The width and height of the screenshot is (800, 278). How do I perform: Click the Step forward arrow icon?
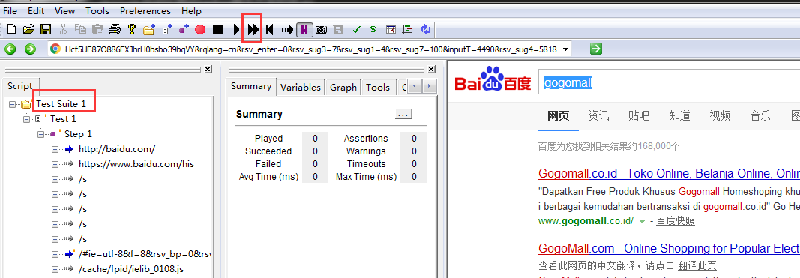point(287,30)
